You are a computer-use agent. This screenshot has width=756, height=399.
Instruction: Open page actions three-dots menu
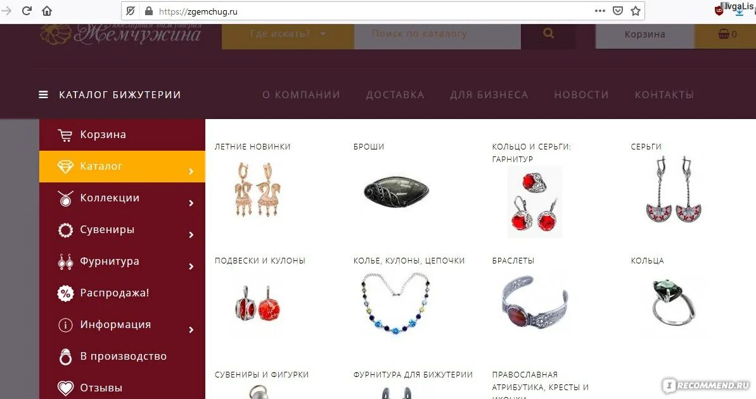coord(599,11)
